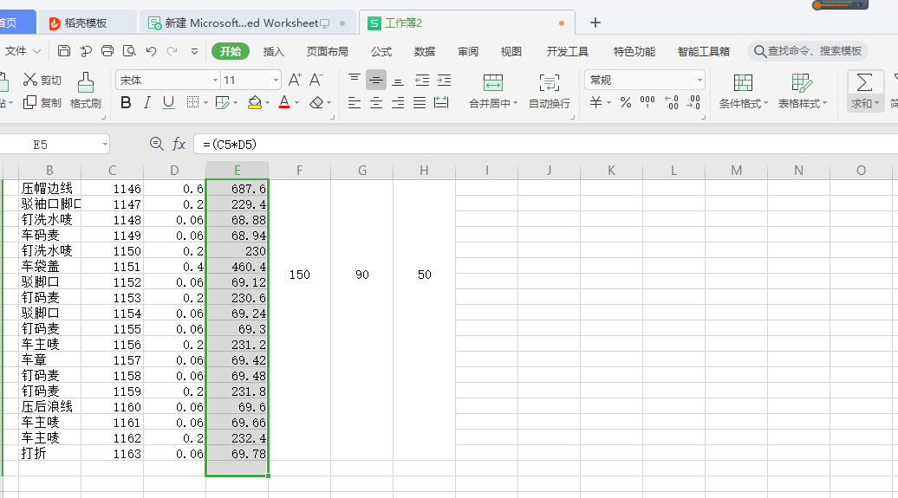The image size is (898, 498).
Task: Justify text alignment
Action: [x=420, y=102]
